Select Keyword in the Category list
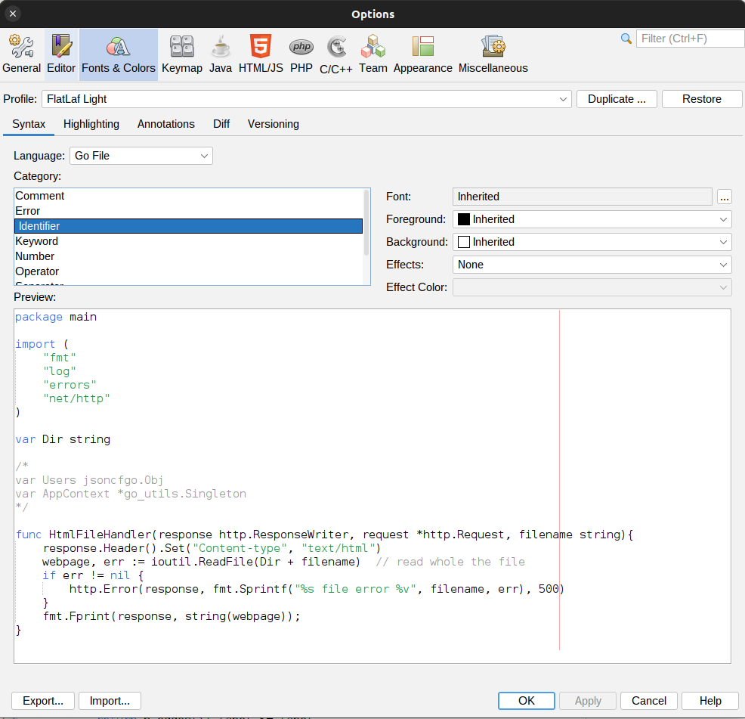Viewport: 745px width, 719px height. [189, 241]
